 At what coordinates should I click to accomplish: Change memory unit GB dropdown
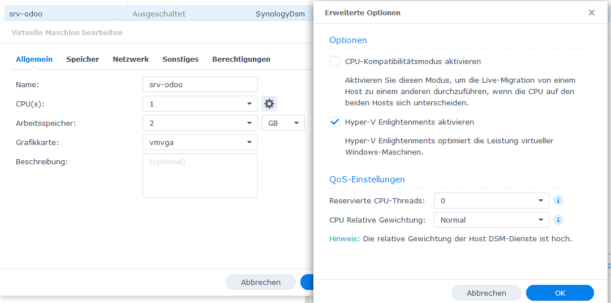(283, 123)
